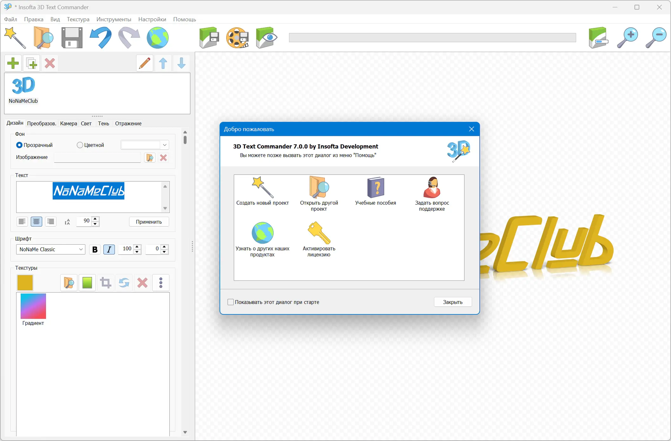Click zoom in magnifier icon
Image resolution: width=671 pixels, height=441 pixels.
click(627, 38)
